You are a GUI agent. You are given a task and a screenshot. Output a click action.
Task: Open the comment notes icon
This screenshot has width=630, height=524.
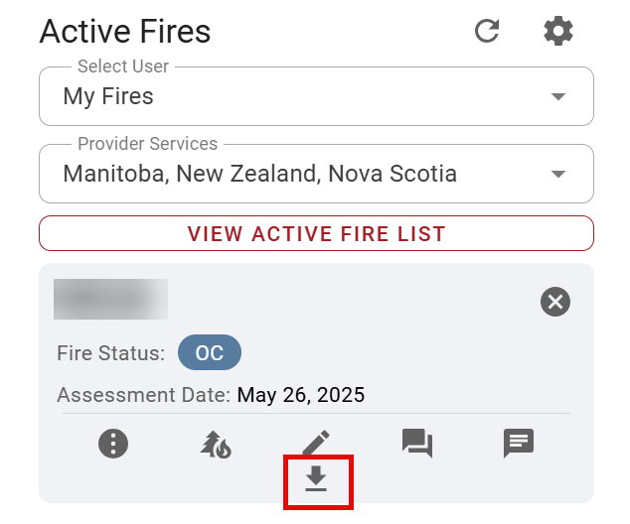coord(519,443)
